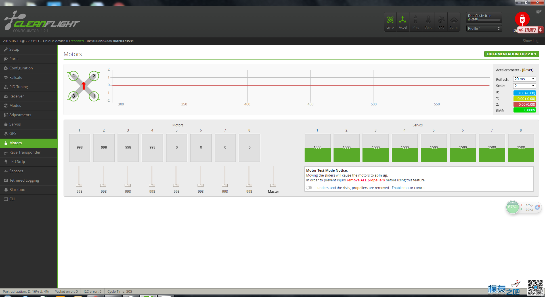Click the Servos icon in sidebar

click(6, 124)
